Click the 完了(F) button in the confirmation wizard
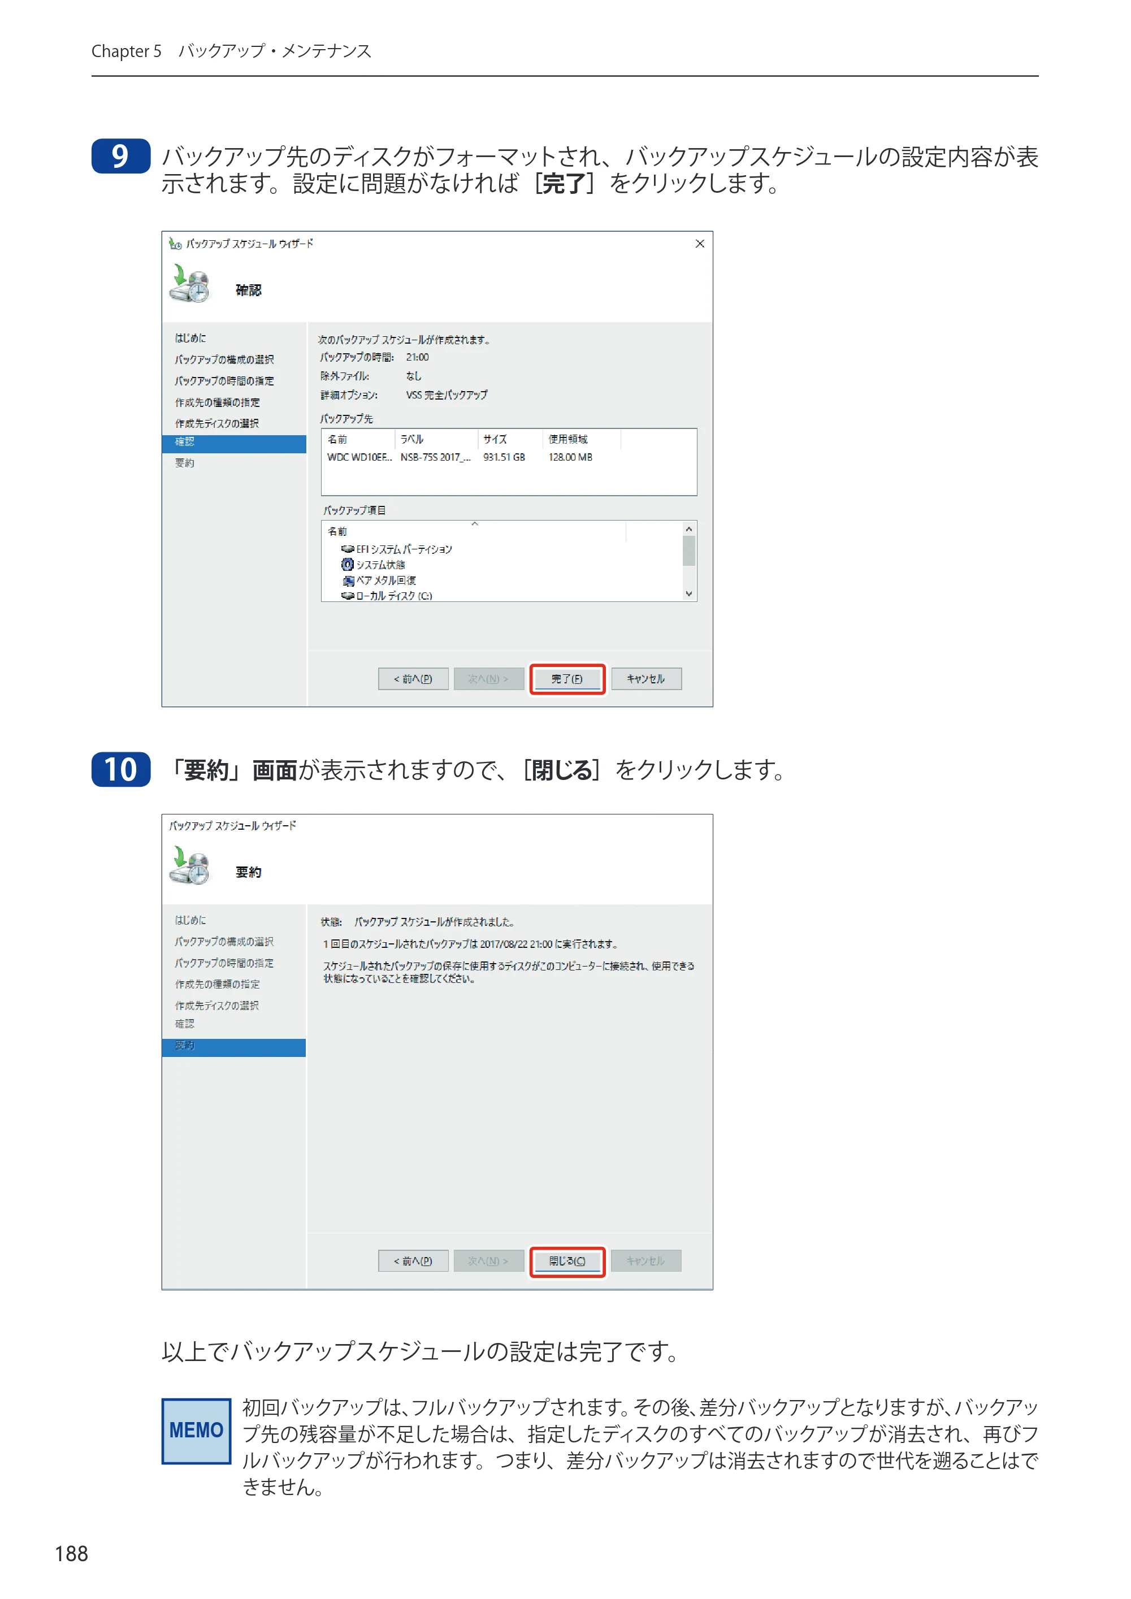Image resolution: width=1131 pixels, height=1599 pixels. click(566, 678)
